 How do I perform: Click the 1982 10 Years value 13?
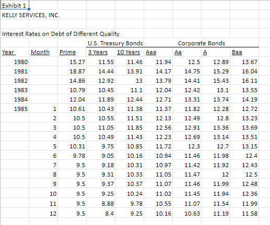pos(130,81)
